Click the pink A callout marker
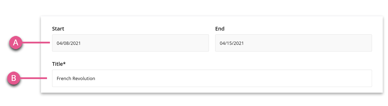The image size is (388, 106). [16, 43]
